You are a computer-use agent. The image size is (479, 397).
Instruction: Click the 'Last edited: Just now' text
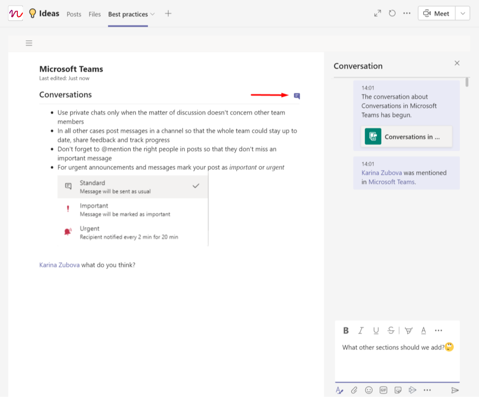tap(64, 78)
